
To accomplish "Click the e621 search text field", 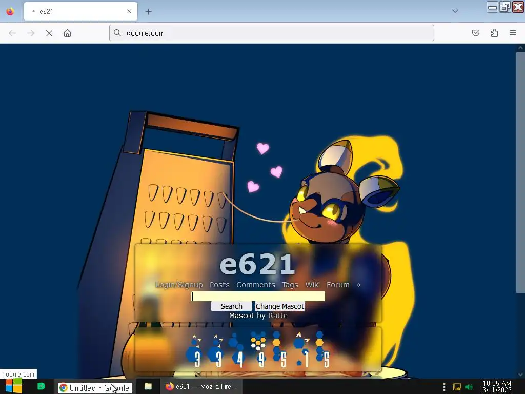I will click(x=258, y=296).
